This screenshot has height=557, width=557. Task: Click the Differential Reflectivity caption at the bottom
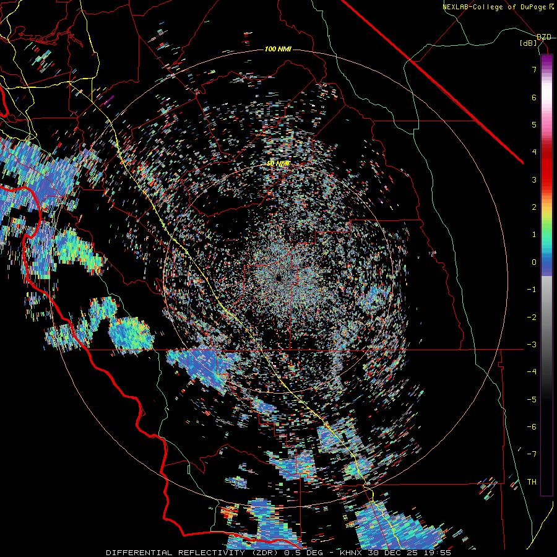(278, 553)
